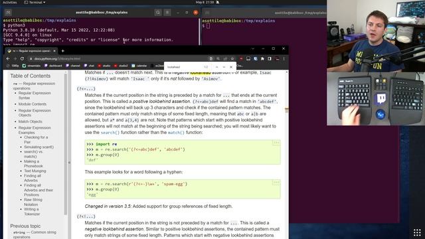Click the sidebar scrollbar
The image size is (425, 239).
[x=65, y=143]
